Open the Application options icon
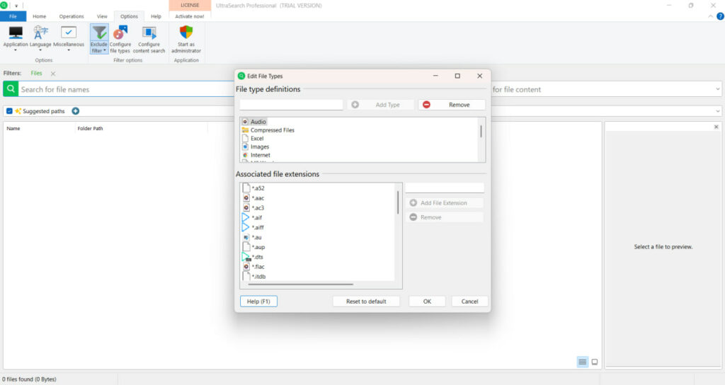 tap(16, 33)
